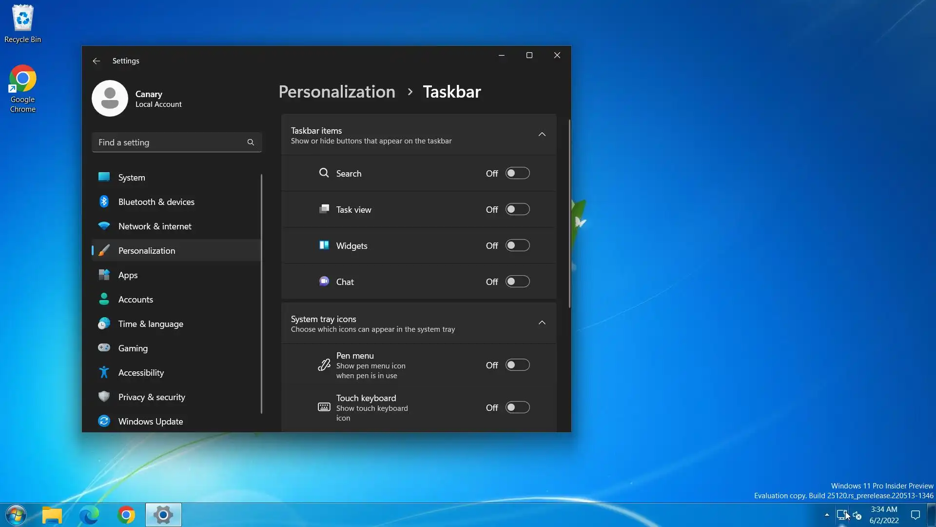Open Bluetooth & devices settings

click(156, 202)
